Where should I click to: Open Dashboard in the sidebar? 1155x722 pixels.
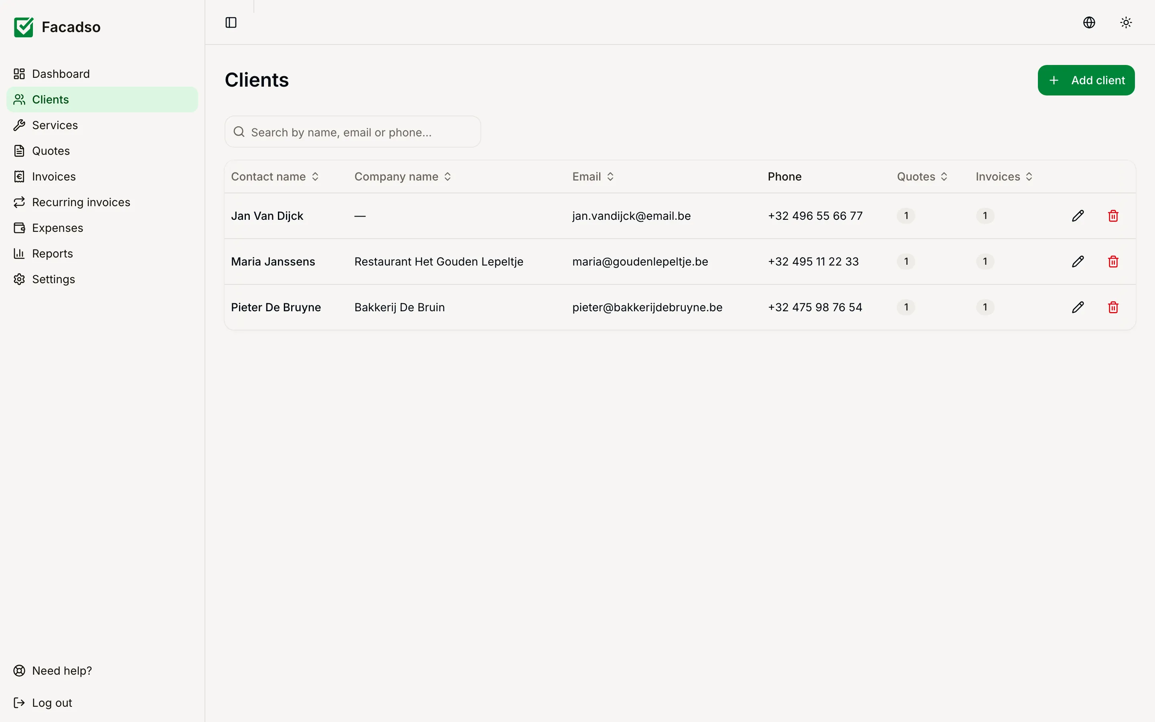[x=102, y=74]
